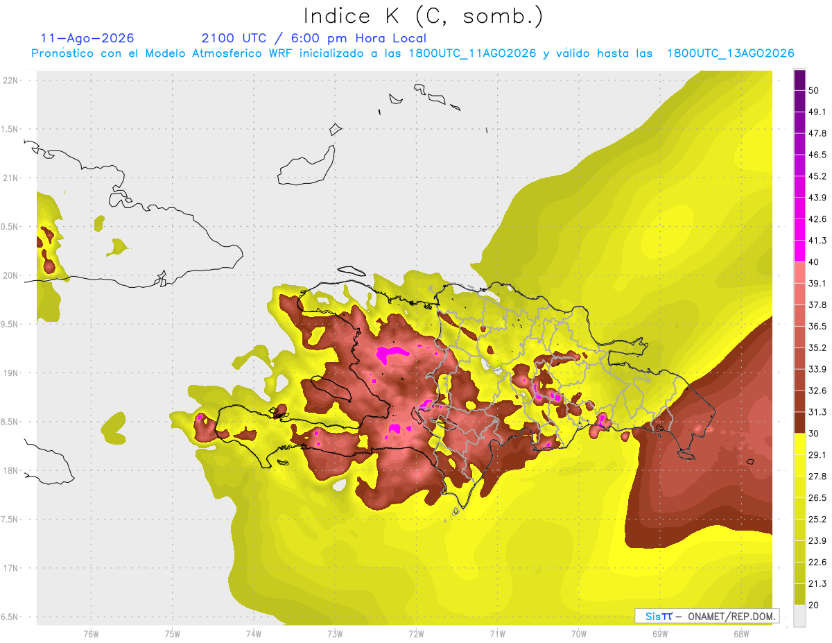Click the colorbar value "42.6"
The image size is (832, 643).
pos(817,219)
